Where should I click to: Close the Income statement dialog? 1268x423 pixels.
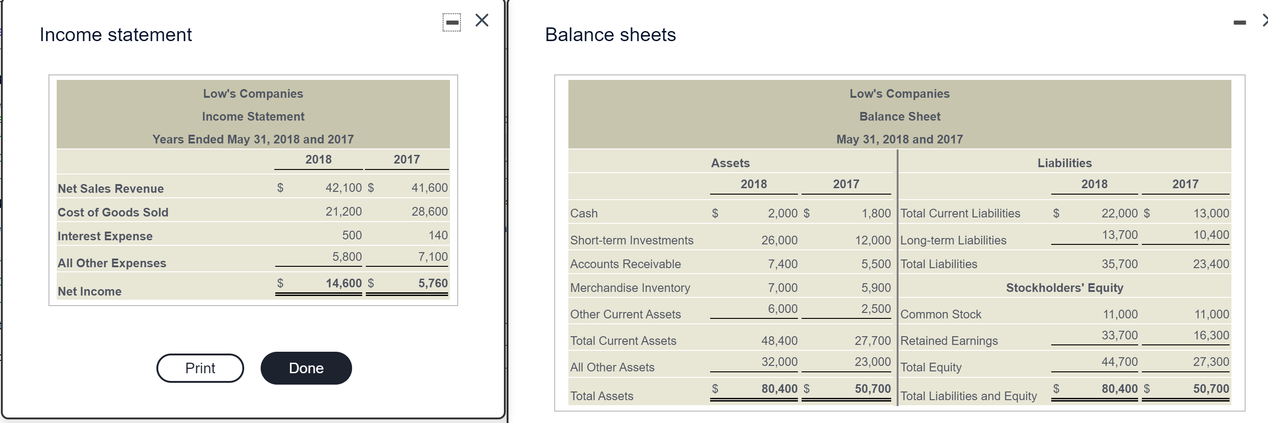[x=482, y=20]
